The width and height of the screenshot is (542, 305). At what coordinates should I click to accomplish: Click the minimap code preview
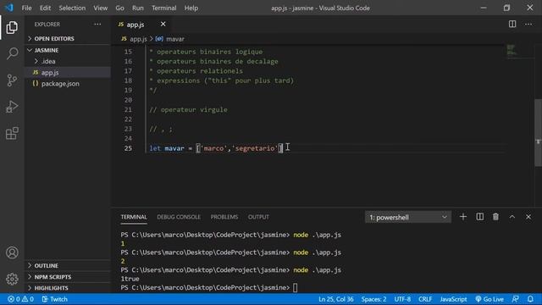pyautogui.click(x=512, y=50)
